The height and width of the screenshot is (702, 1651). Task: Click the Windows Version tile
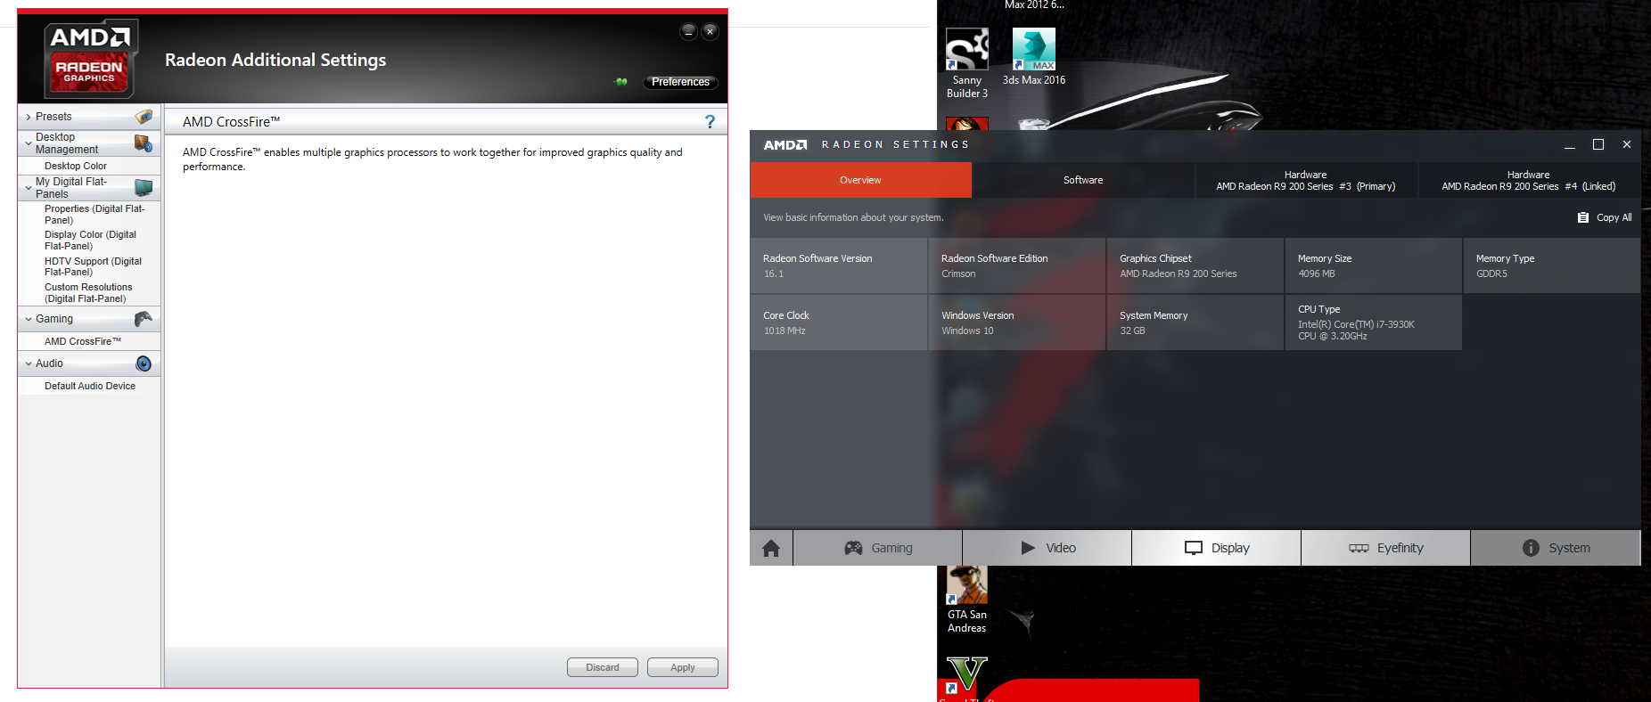click(1016, 322)
